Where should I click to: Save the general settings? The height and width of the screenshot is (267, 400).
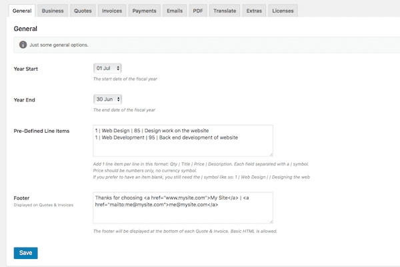tap(26, 253)
